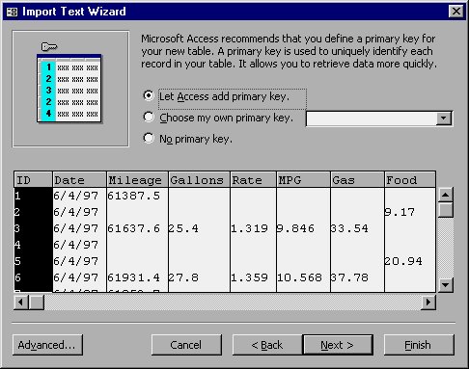Select the Rate column header
The image size is (469, 369).
point(253,180)
